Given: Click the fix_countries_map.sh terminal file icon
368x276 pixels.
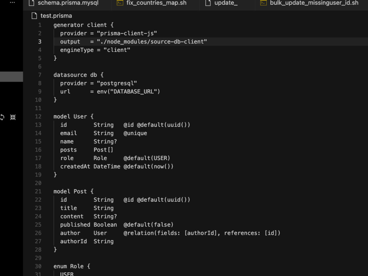Looking at the screenshot, I should 120,3.
